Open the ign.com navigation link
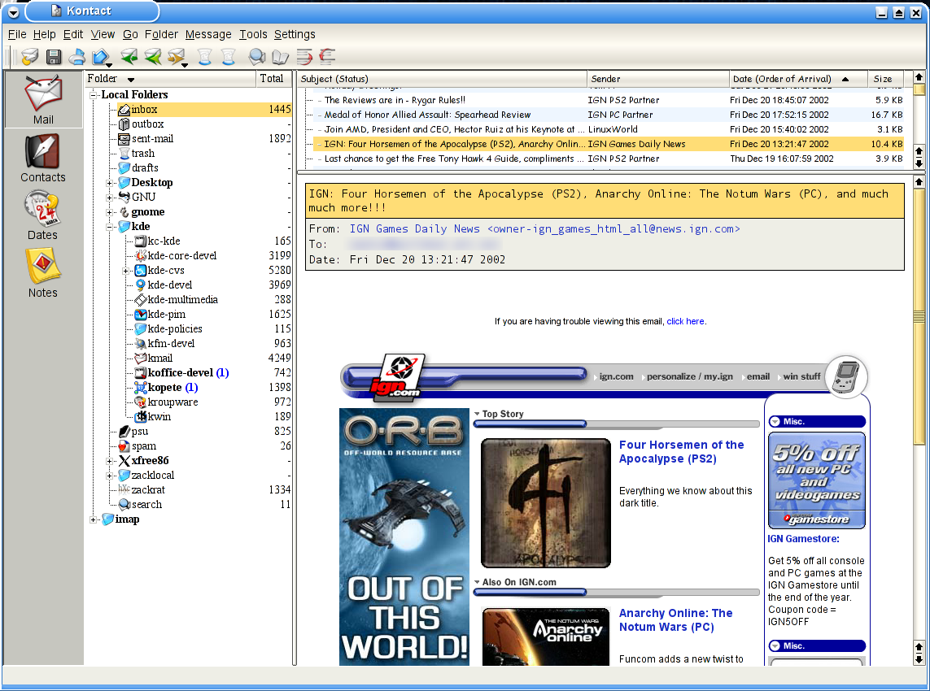The height and width of the screenshot is (691, 930). (616, 376)
